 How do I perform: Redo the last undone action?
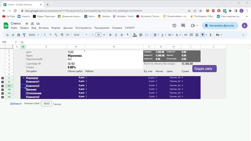pos(13,35)
